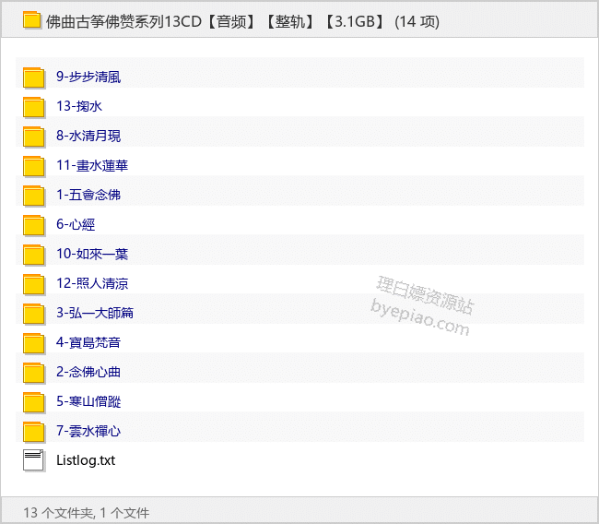
Task: Click the folder icon beside 11-畫水蓮華
Action: click(x=33, y=166)
